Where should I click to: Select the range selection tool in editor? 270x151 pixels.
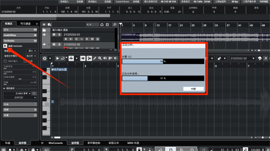(x=89, y=58)
